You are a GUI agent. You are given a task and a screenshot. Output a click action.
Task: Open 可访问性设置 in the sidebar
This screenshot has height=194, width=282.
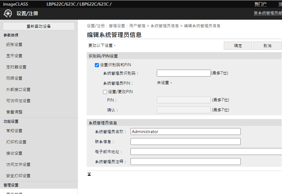pos(18,101)
